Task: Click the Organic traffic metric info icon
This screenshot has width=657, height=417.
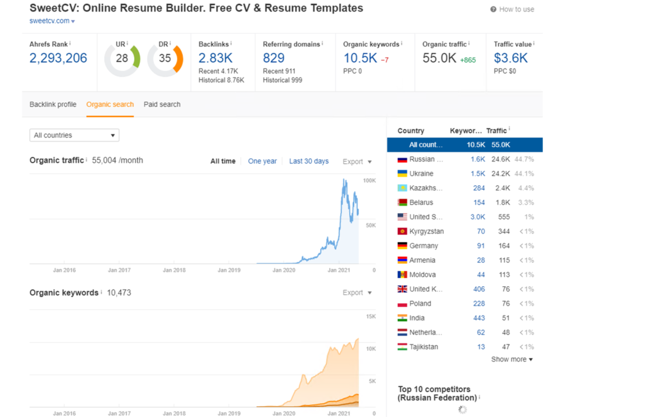Action: [469, 43]
